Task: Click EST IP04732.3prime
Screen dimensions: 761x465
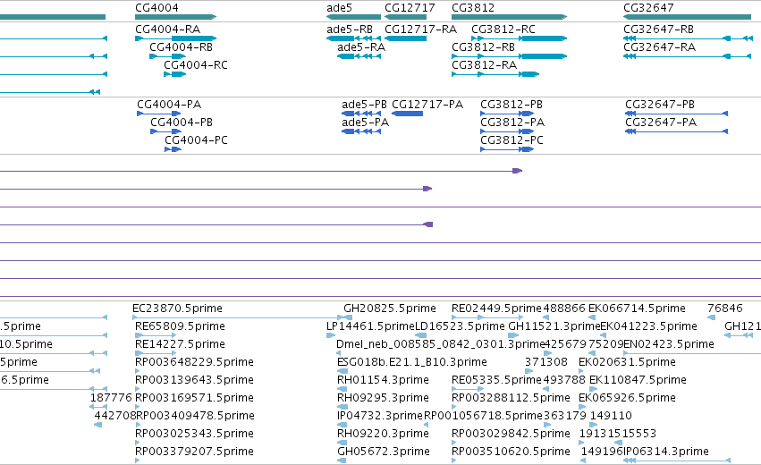Action: tap(381, 416)
